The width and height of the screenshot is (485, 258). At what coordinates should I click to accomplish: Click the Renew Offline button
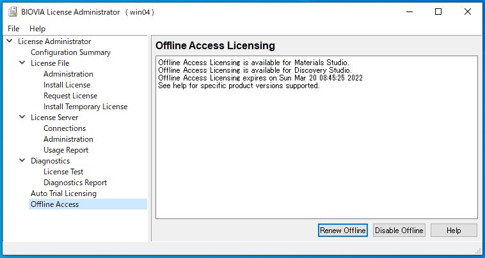coord(343,231)
